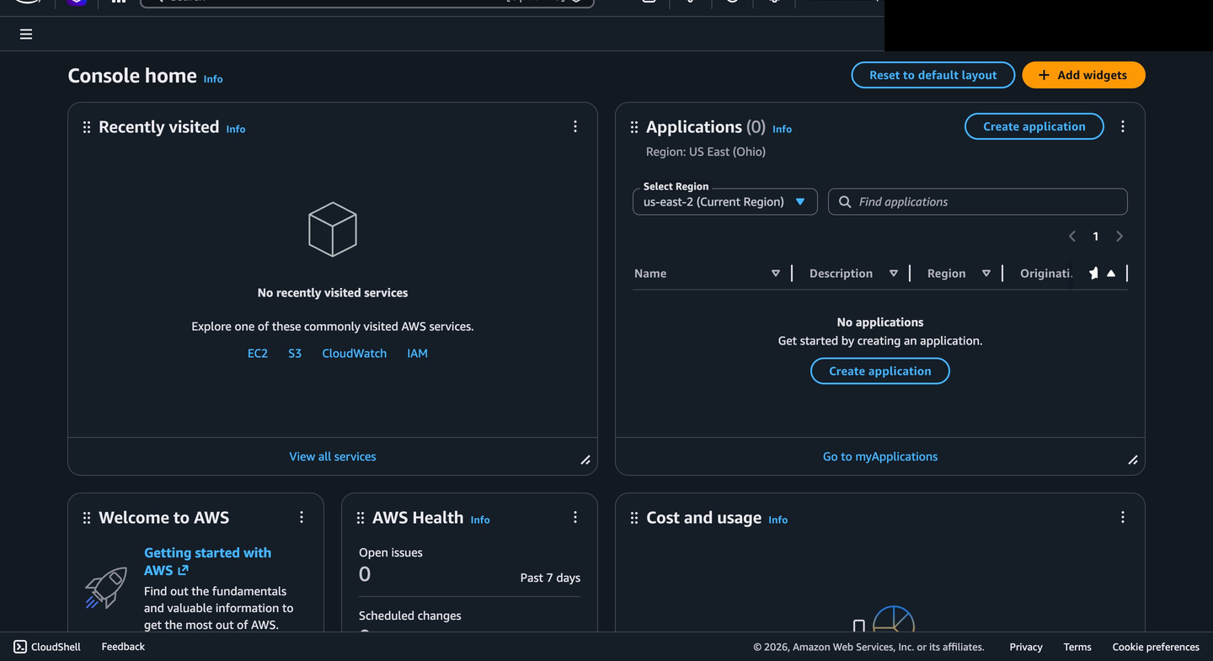Click Create application beside Applications title
Image resolution: width=1213 pixels, height=661 pixels.
click(1034, 126)
